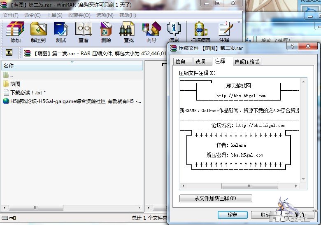
Task: Open the 命令(C) menu
Action: pos(33,15)
